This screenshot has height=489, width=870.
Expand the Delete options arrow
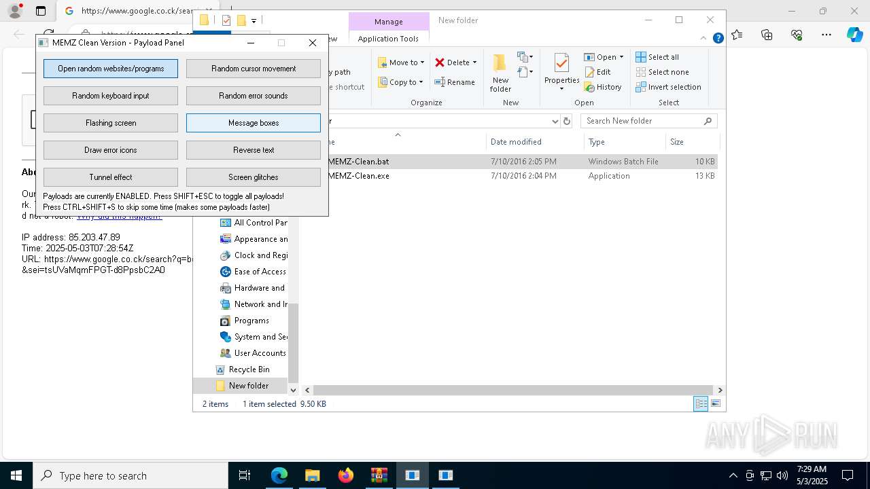[474, 62]
